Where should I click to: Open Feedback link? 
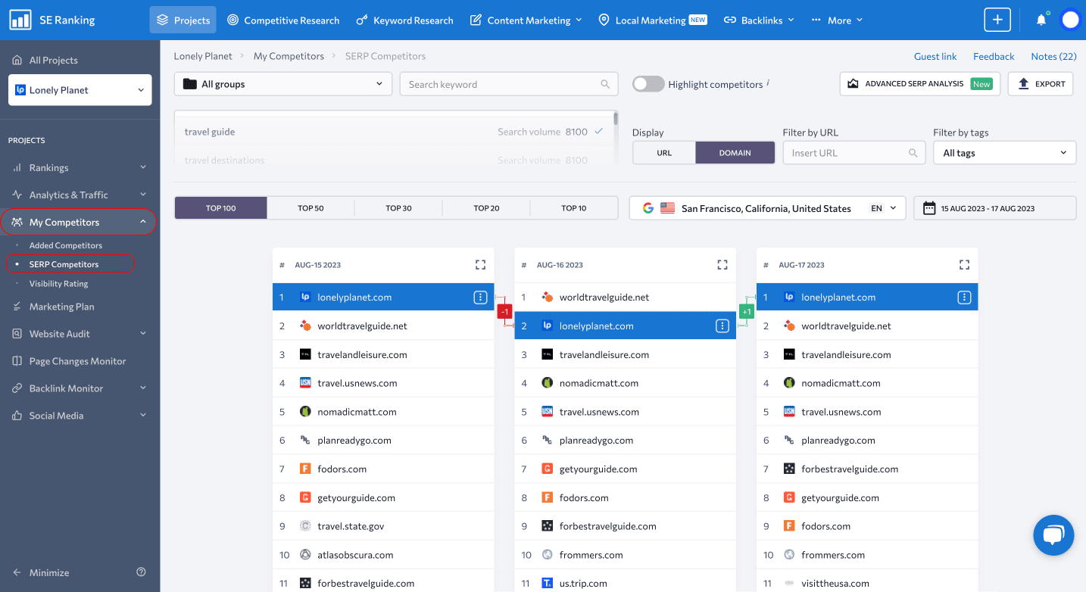click(994, 56)
